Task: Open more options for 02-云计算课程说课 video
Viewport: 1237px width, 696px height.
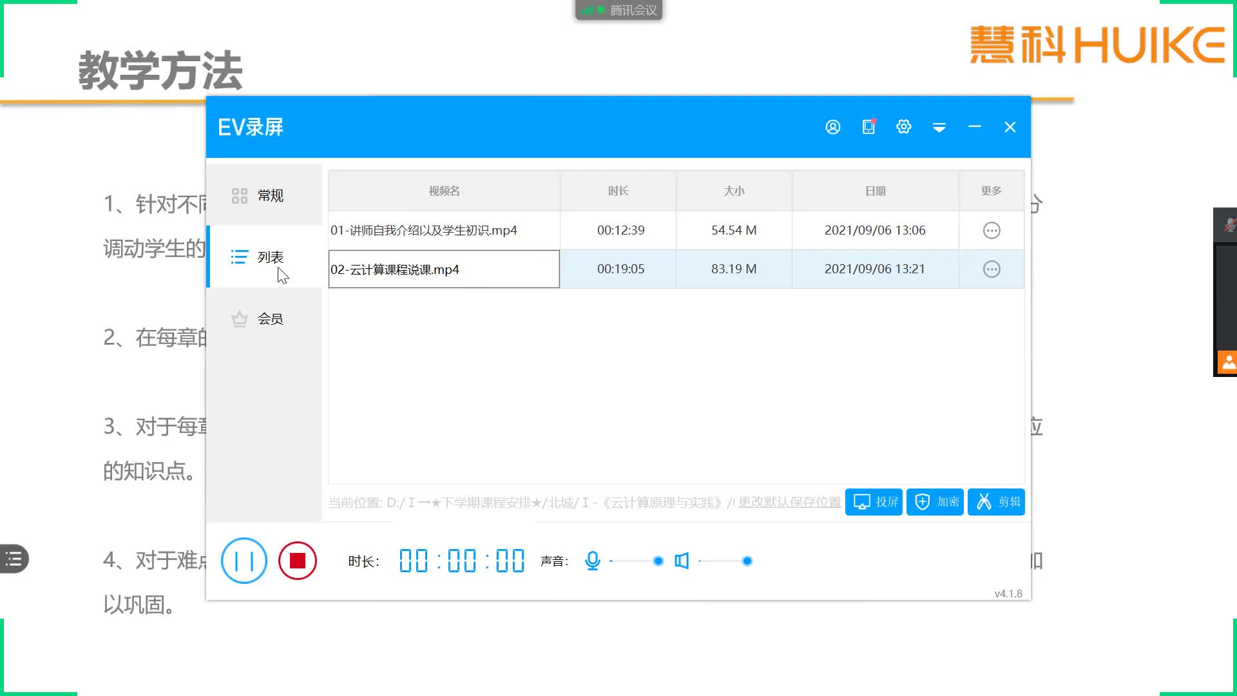Action: tap(992, 269)
